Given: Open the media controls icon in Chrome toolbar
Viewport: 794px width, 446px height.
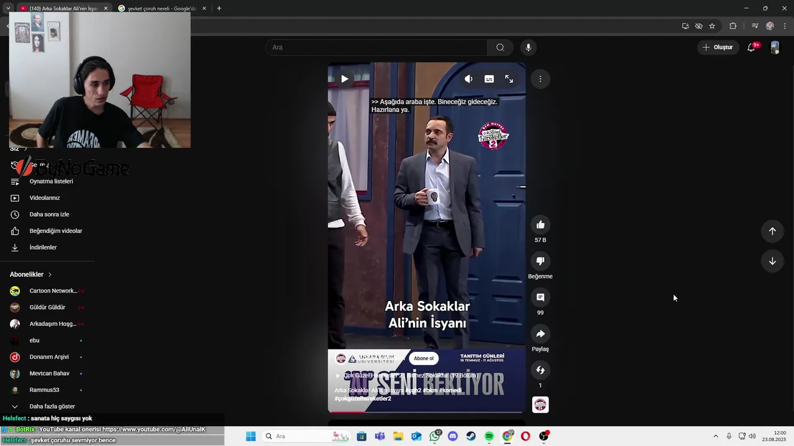Looking at the screenshot, I should coord(755,26).
